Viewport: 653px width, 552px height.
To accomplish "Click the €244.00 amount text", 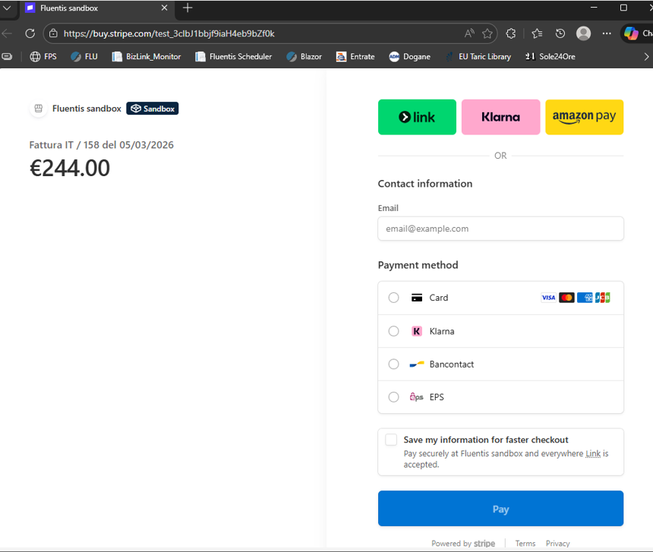I will click(x=70, y=168).
